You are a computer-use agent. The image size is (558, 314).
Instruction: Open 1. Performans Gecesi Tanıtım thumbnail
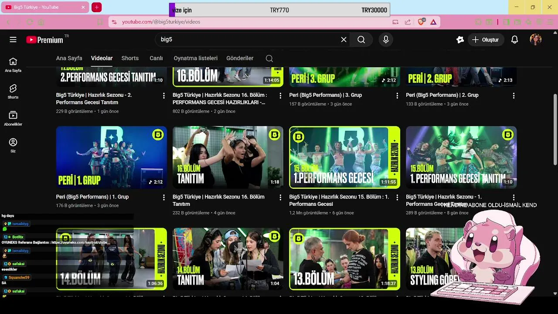click(x=461, y=157)
